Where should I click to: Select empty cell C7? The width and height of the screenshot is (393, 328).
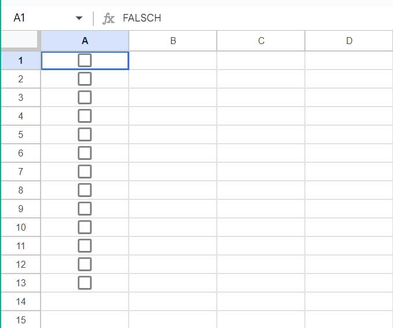pyautogui.click(x=261, y=172)
